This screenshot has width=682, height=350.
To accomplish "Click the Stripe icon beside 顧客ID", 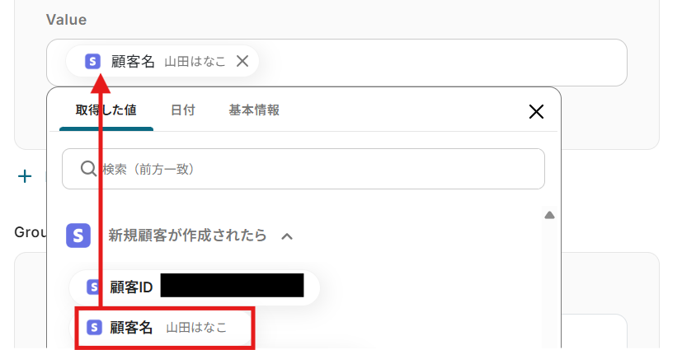I will (x=93, y=287).
